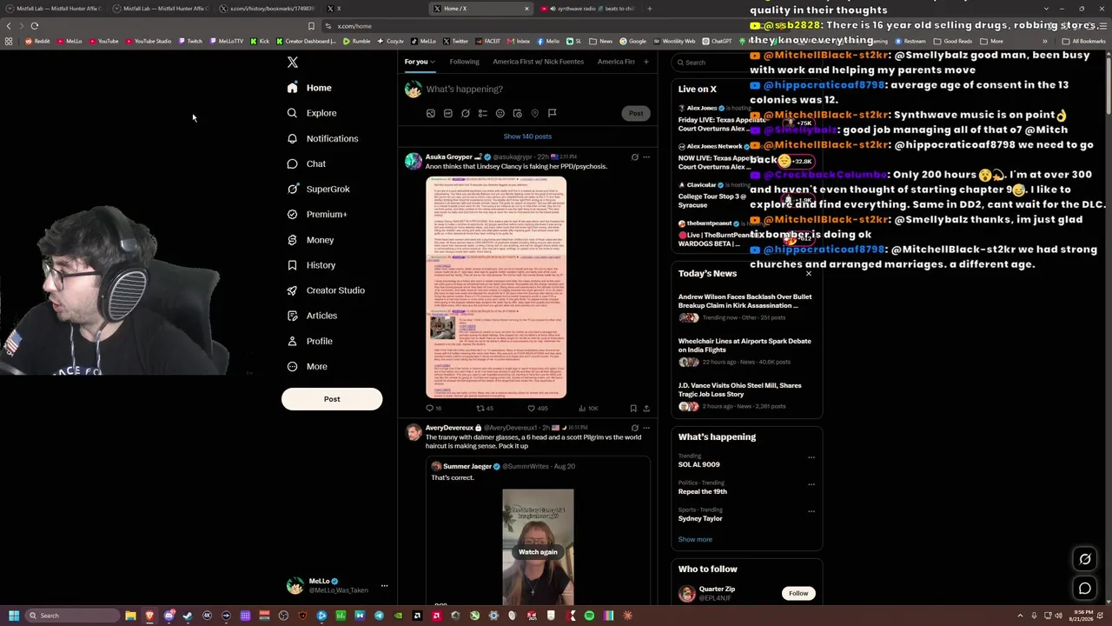This screenshot has height=626, width=1112.
Task: Click the flag icon in composer
Action: click(x=552, y=113)
